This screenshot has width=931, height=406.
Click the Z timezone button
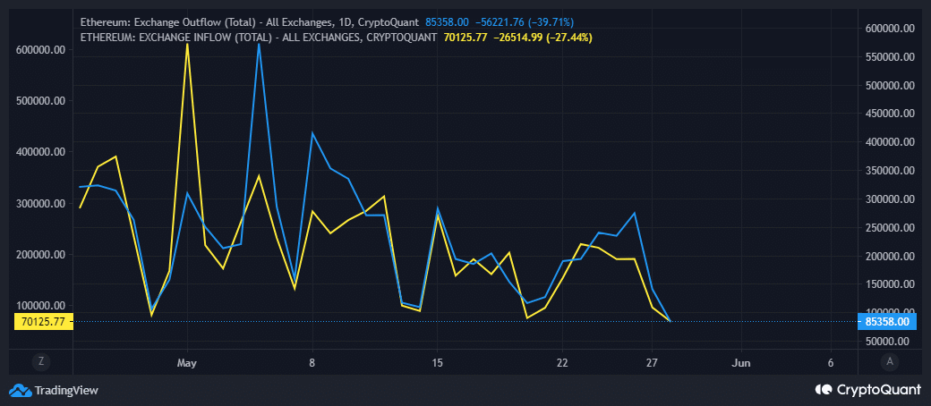click(x=40, y=360)
